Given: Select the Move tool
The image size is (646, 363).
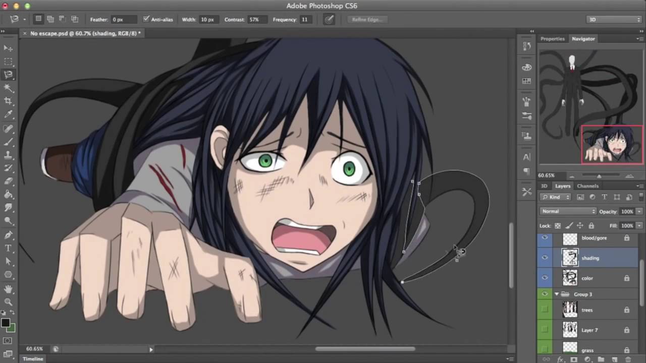Looking at the screenshot, I should 9,48.
